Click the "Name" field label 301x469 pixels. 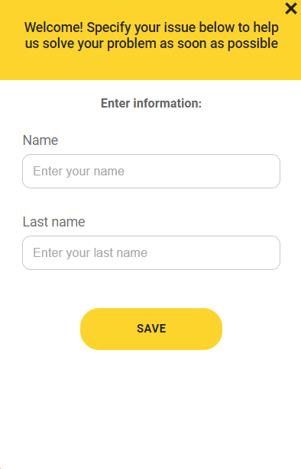[40, 140]
